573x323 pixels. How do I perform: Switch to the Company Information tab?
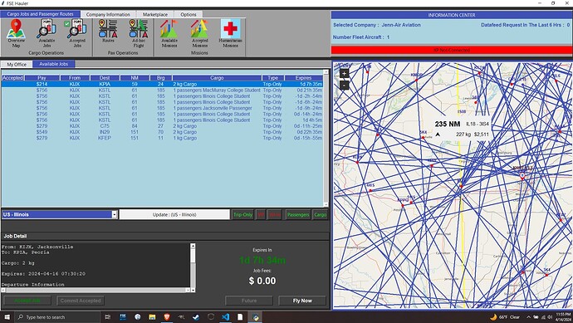pyautogui.click(x=108, y=14)
